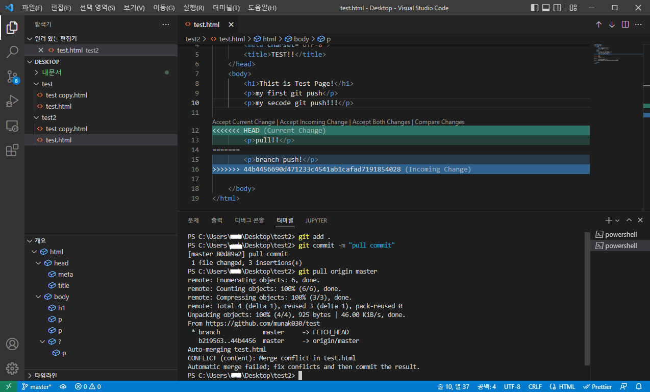Open the Search view in activity bar
The height and width of the screenshot is (392, 650).
coord(12,52)
